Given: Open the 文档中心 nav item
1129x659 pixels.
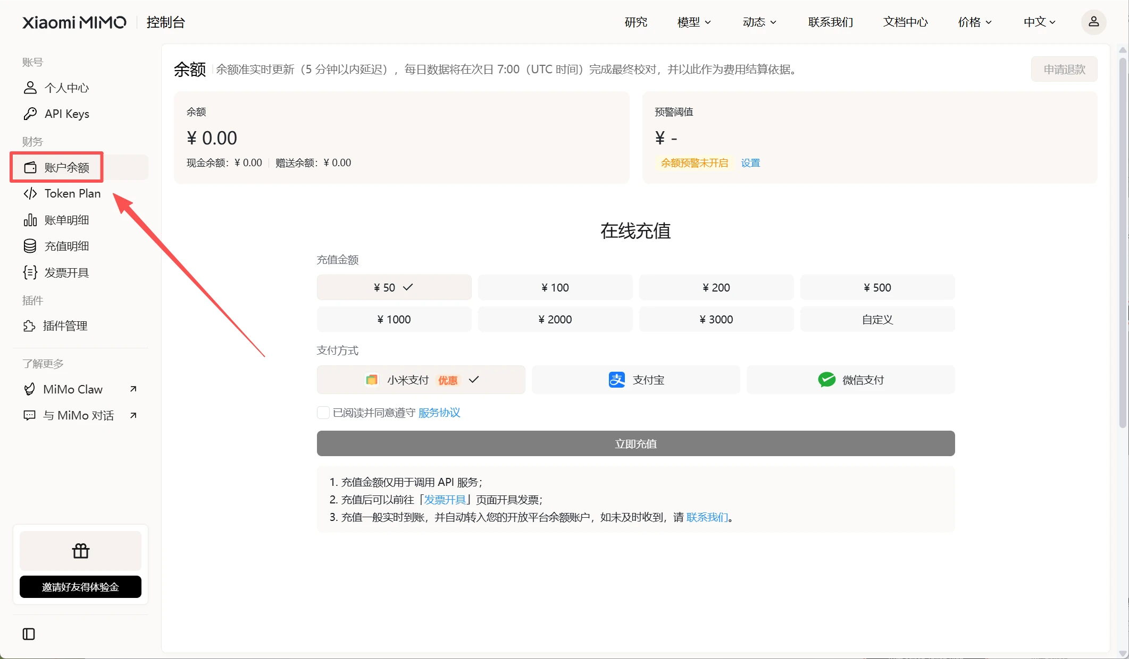Looking at the screenshot, I should click(906, 22).
